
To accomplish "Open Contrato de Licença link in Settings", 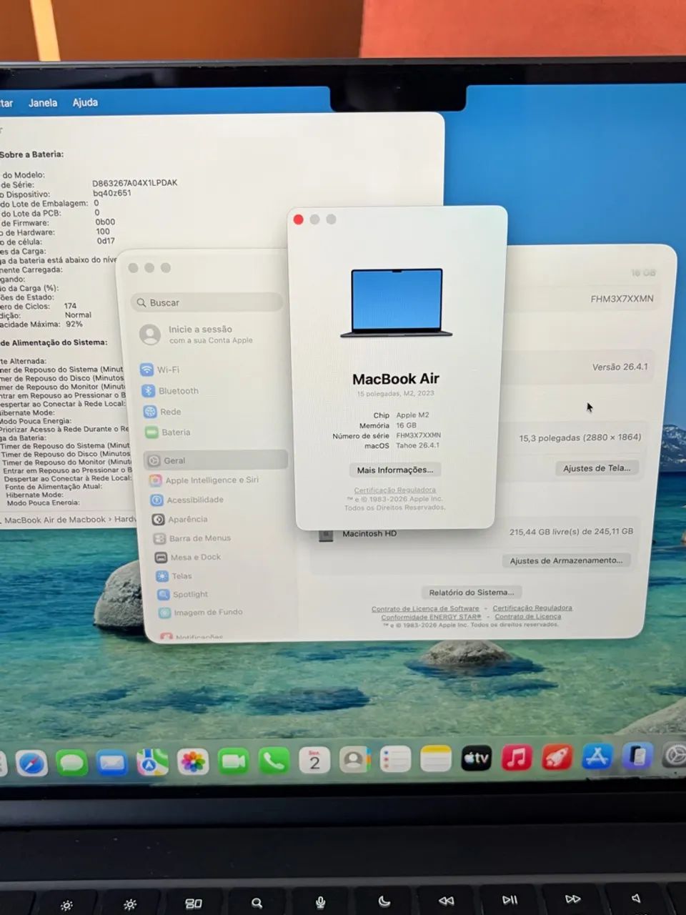I will pyautogui.click(x=528, y=616).
